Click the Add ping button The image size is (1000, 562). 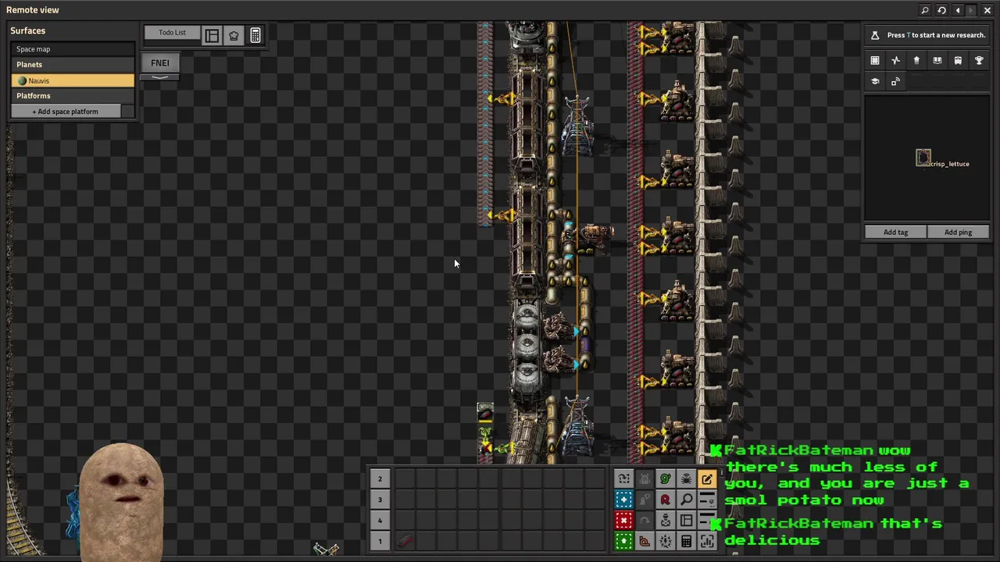958,232
